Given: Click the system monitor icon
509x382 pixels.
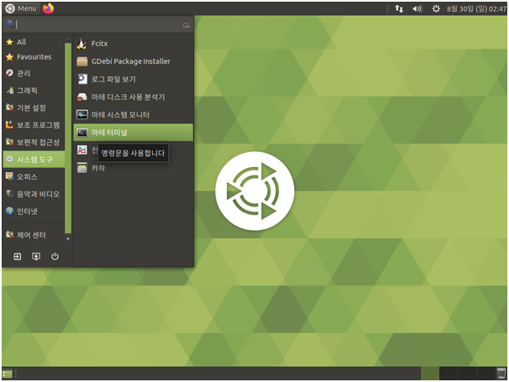Looking at the screenshot, I should 81,114.
